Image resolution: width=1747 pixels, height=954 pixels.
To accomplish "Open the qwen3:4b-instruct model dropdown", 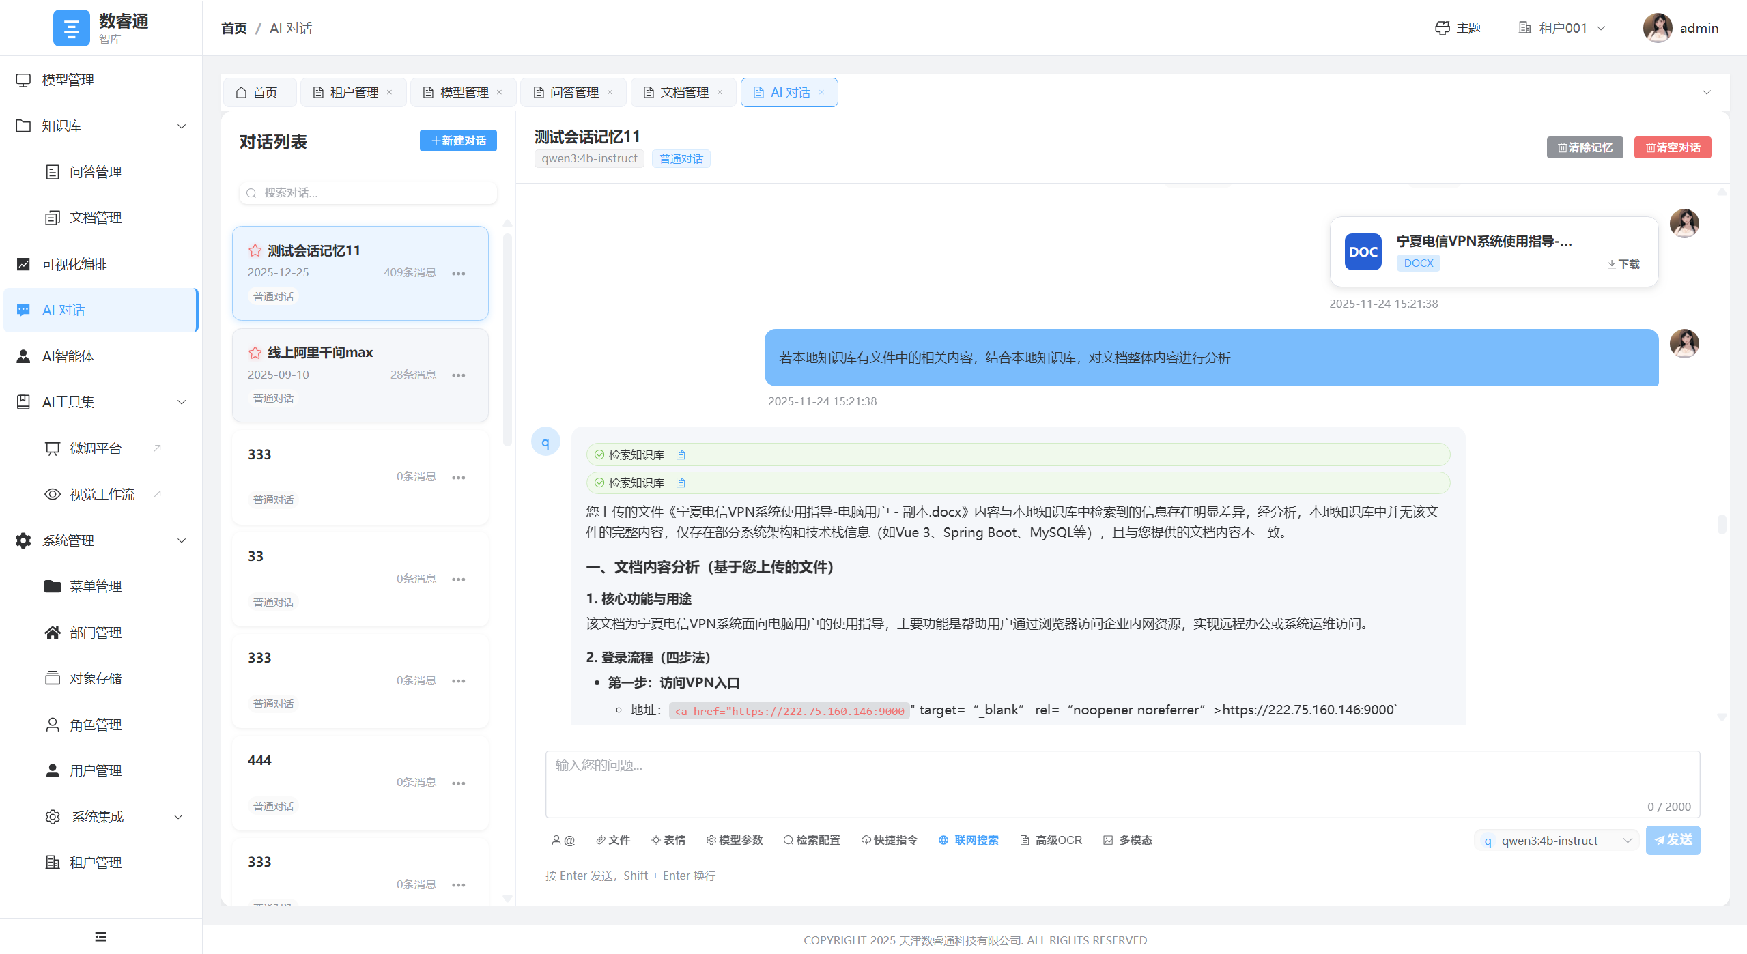I will pyautogui.click(x=1556, y=840).
